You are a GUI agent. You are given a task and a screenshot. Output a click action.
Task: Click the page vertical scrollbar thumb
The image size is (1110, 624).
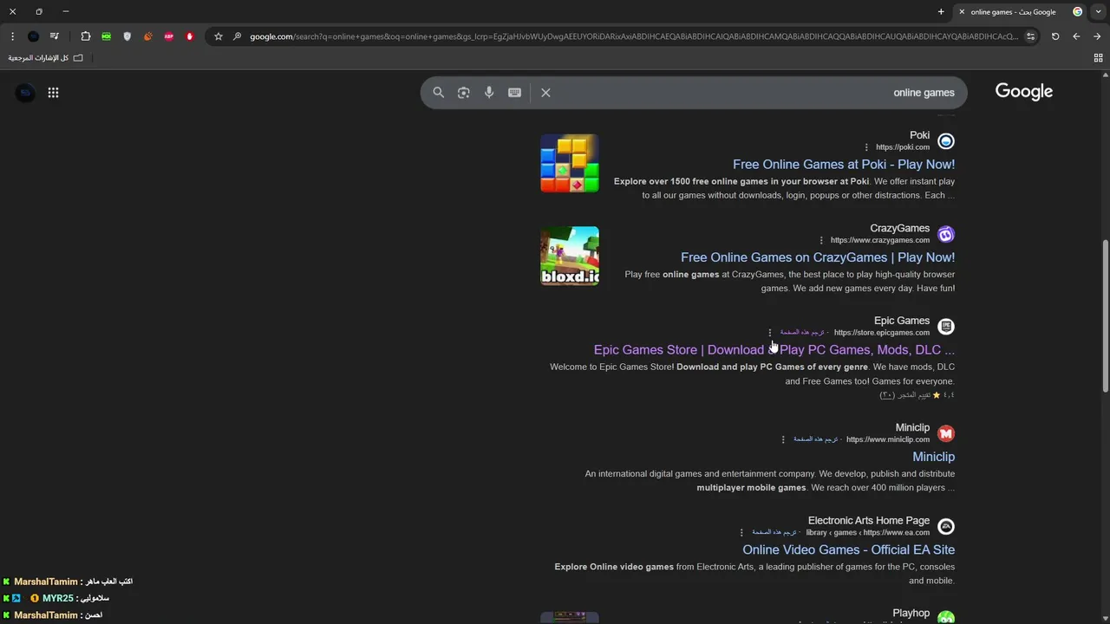point(1105,315)
